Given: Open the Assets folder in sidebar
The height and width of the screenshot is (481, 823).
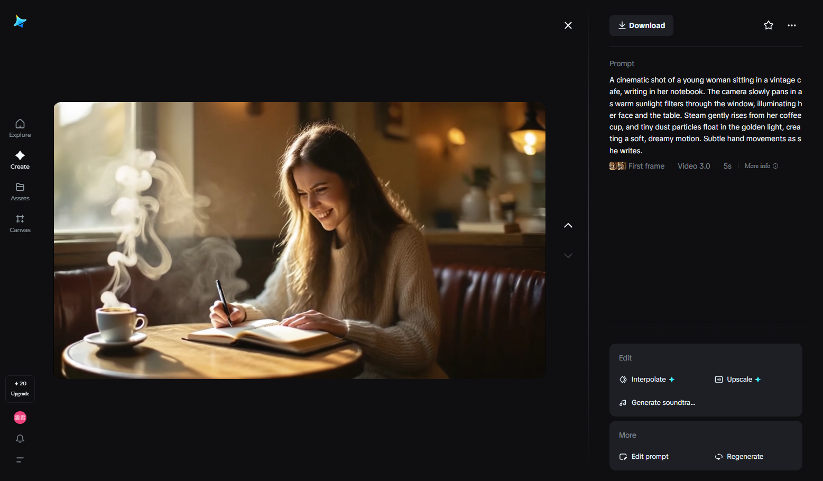Looking at the screenshot, I should (20, 191).
